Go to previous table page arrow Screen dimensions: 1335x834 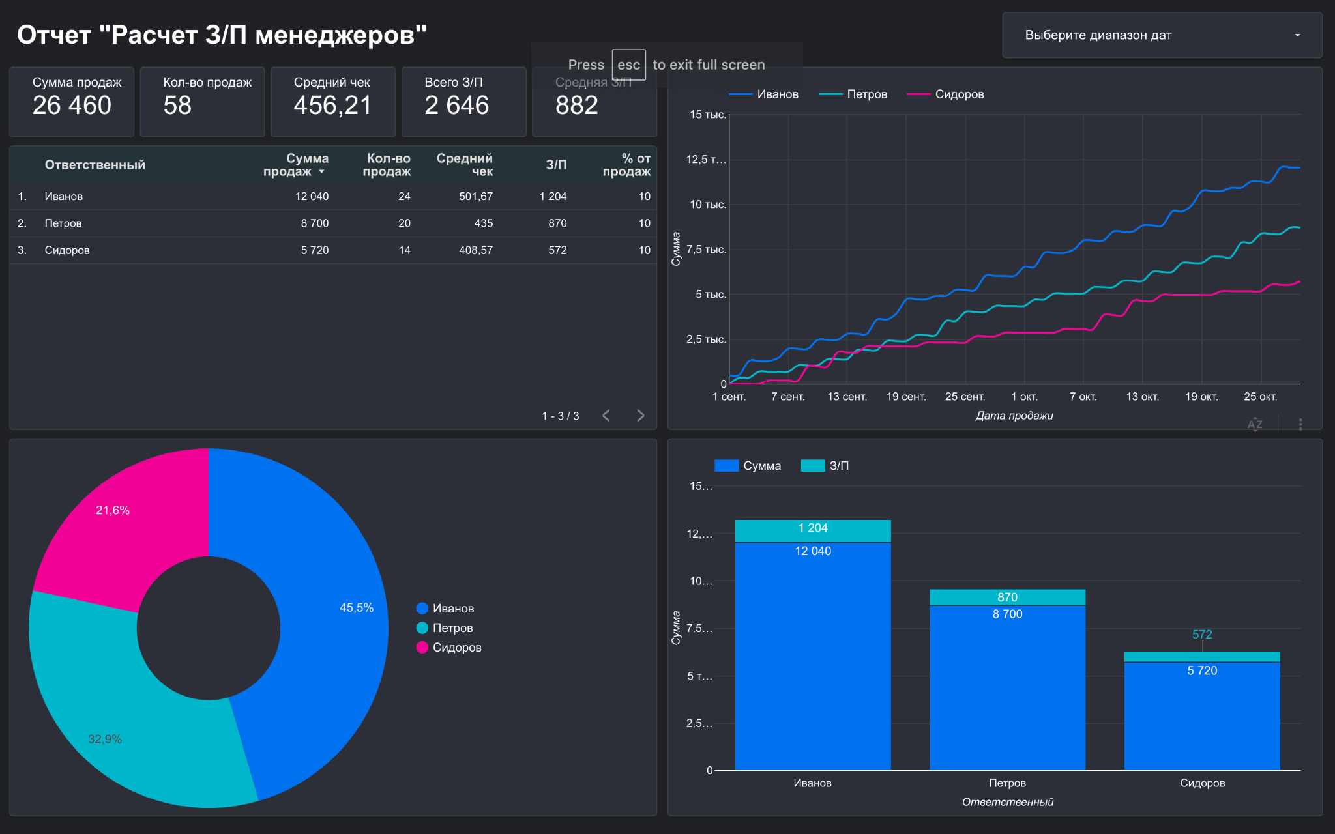606,416
